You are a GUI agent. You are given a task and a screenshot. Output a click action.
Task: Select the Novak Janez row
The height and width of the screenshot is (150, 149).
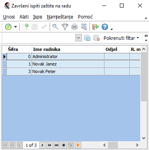[x=71, y=64]
